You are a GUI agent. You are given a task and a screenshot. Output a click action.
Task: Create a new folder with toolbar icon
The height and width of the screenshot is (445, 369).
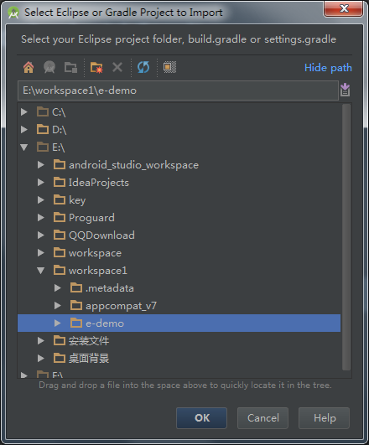[x=96, y=68]
